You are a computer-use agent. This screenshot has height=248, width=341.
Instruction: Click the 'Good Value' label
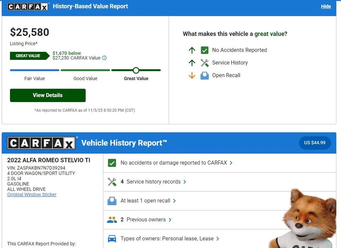click(85, 79)
